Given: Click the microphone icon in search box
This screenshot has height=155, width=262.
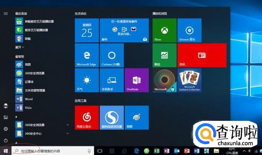Looking at the screenshot, I should [x=90, y=151].
